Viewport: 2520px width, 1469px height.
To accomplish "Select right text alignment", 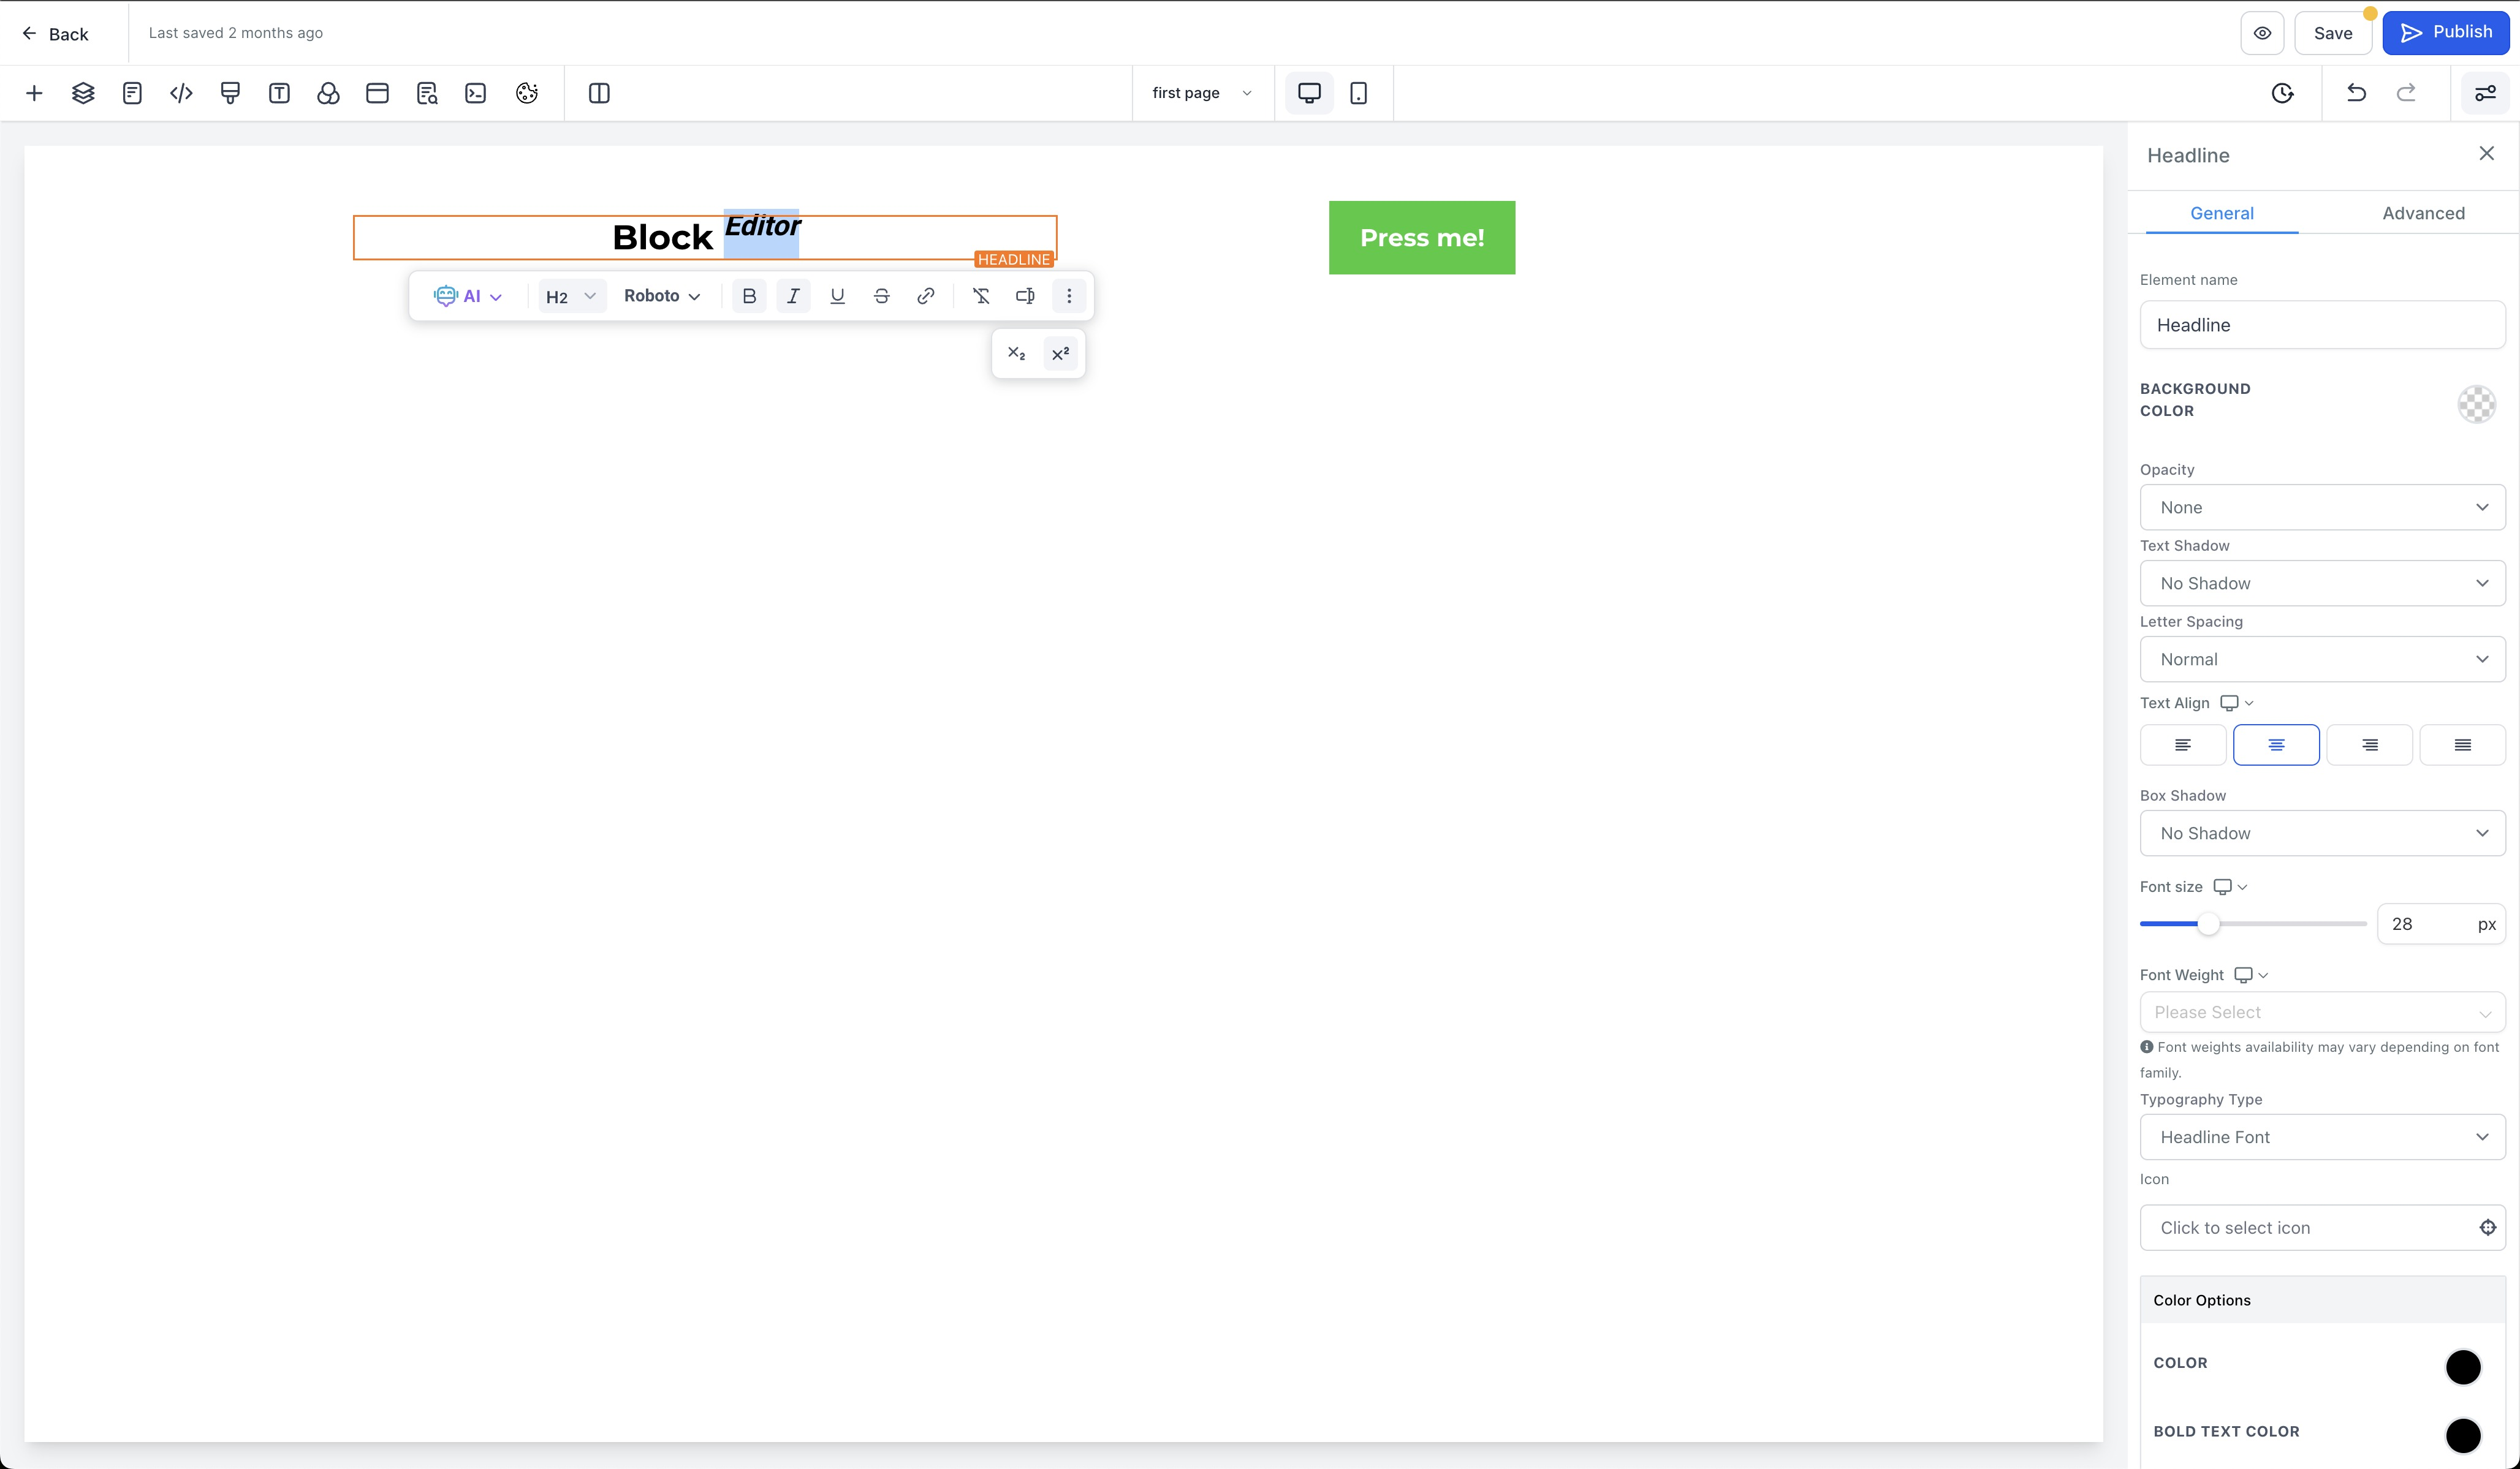I will (2369, 744).
